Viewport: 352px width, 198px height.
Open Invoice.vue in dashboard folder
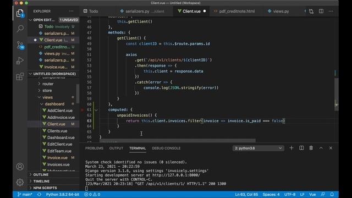click(x=57, y=158)
